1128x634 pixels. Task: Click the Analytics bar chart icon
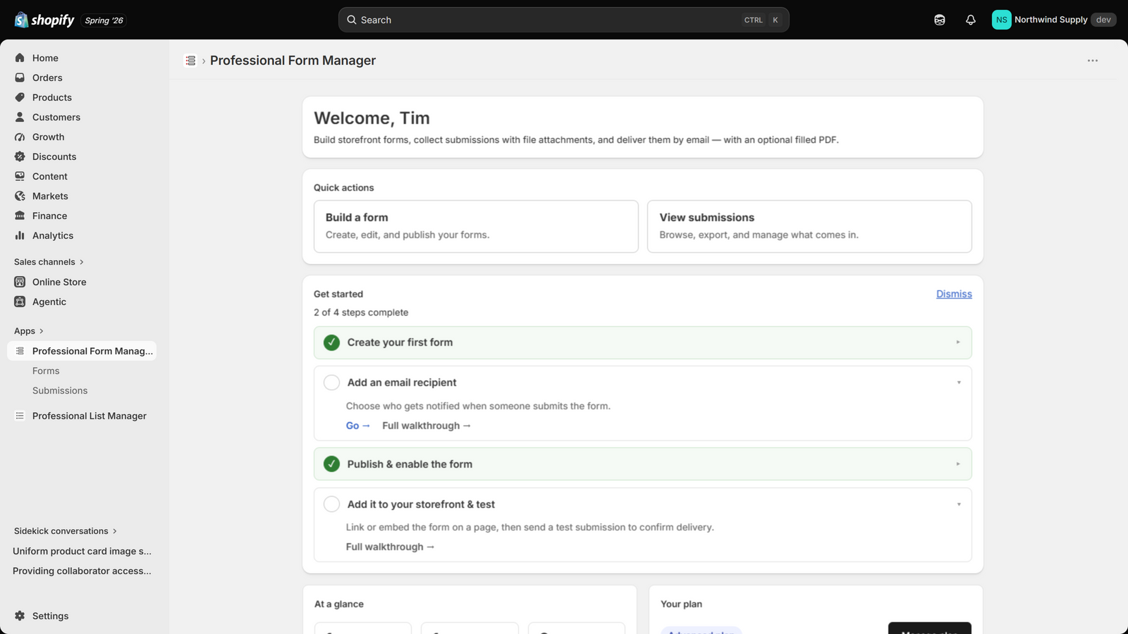point(20,235)
